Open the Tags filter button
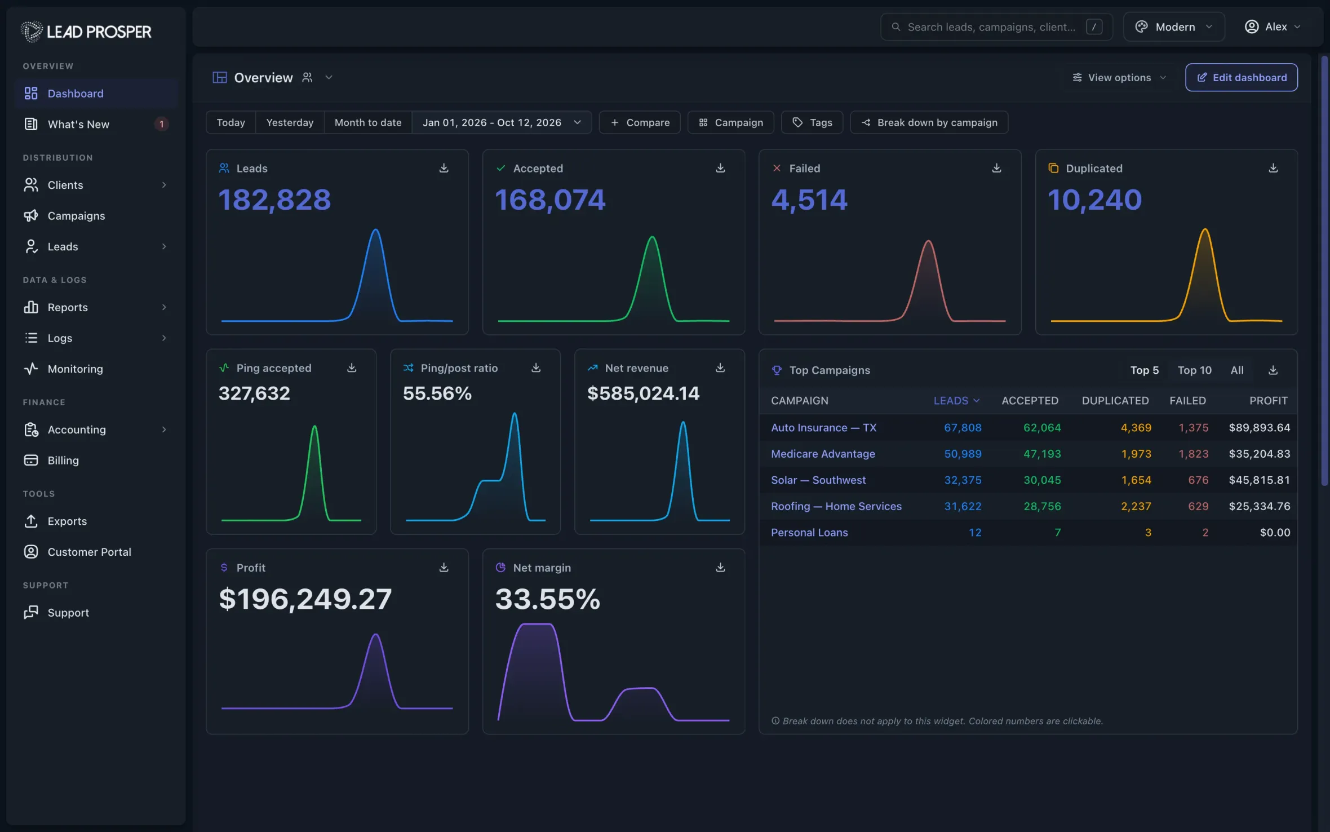This screenshot has height=832, width=1330. pos(812,122)
